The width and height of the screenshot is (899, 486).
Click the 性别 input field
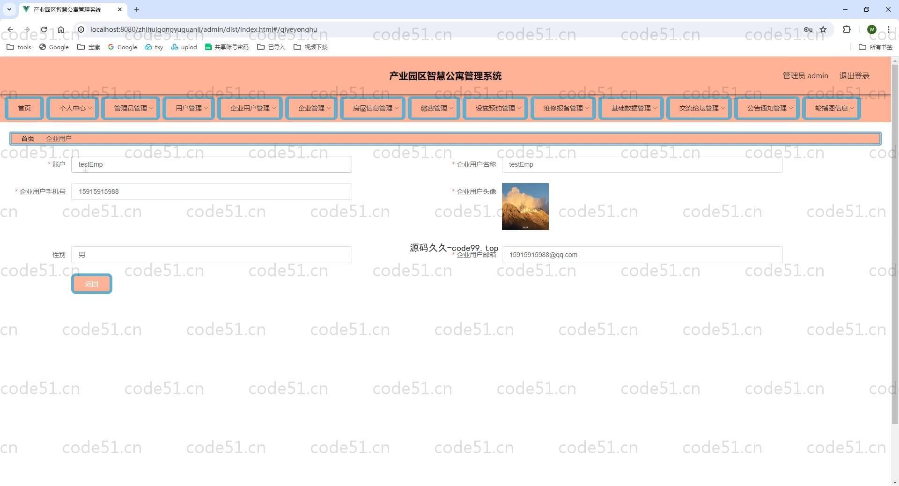coord(211,255)
